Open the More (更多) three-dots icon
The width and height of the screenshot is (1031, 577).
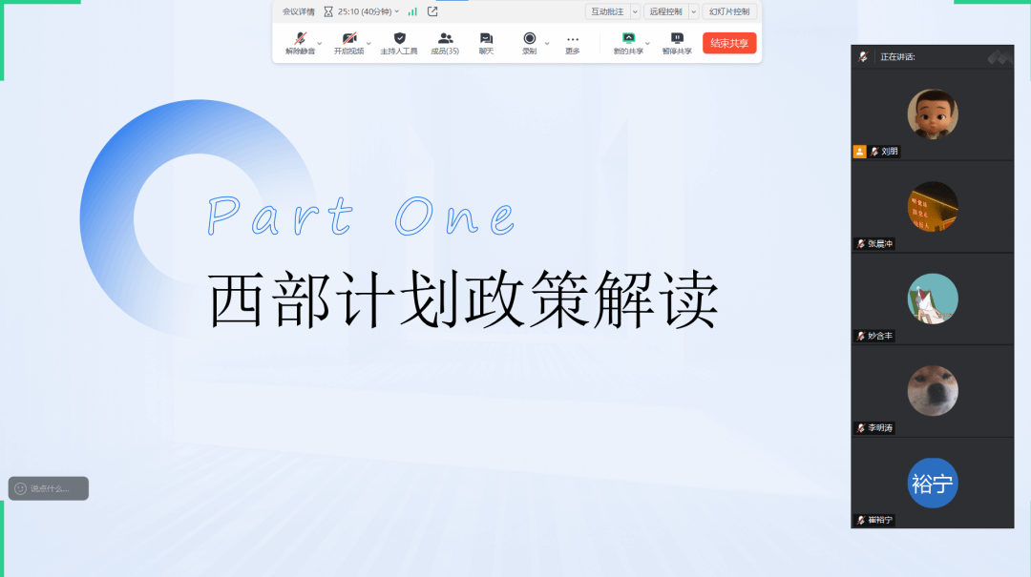(x=572, y=39)
